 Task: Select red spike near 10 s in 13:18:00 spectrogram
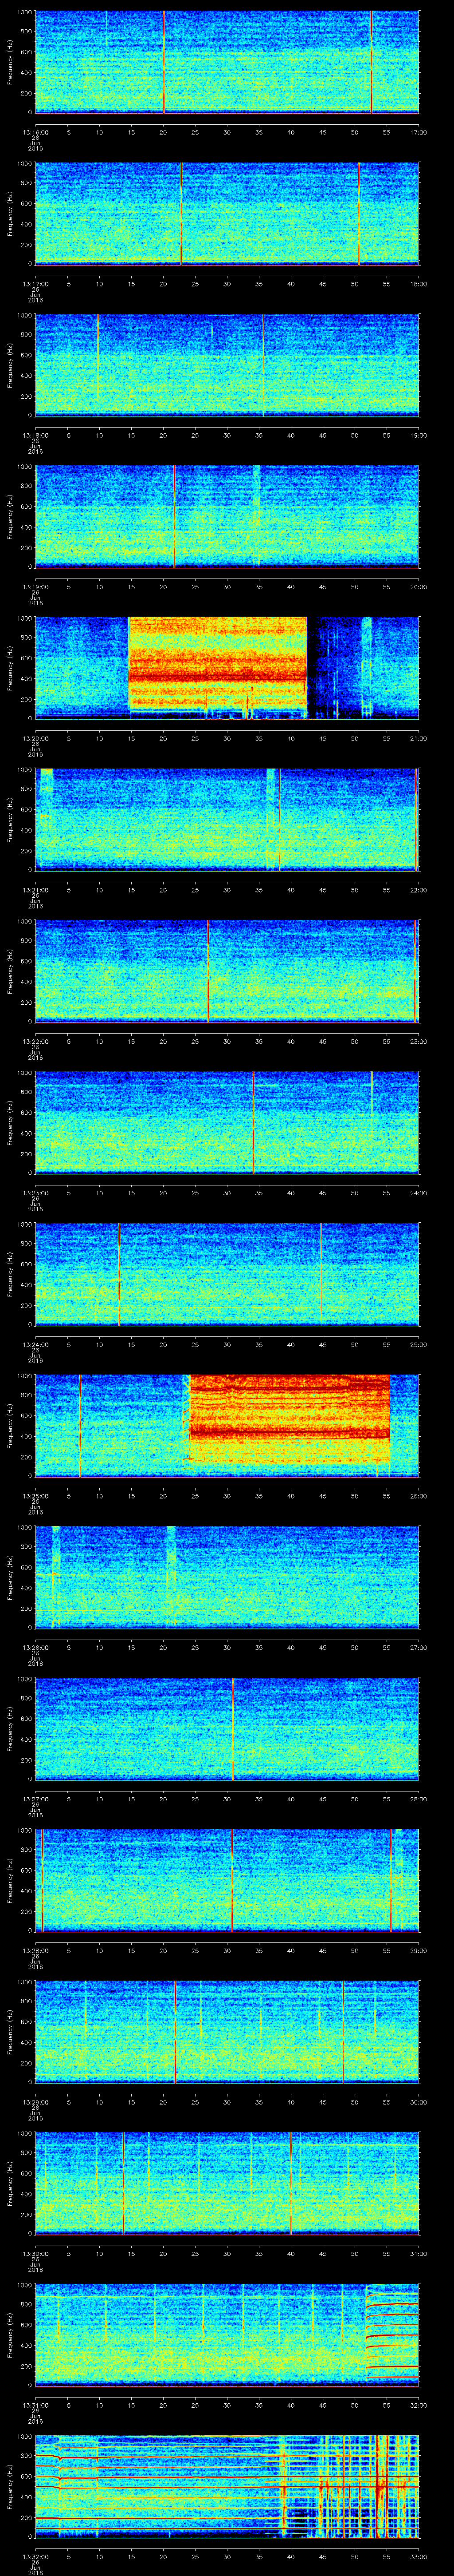pos(98,365)
